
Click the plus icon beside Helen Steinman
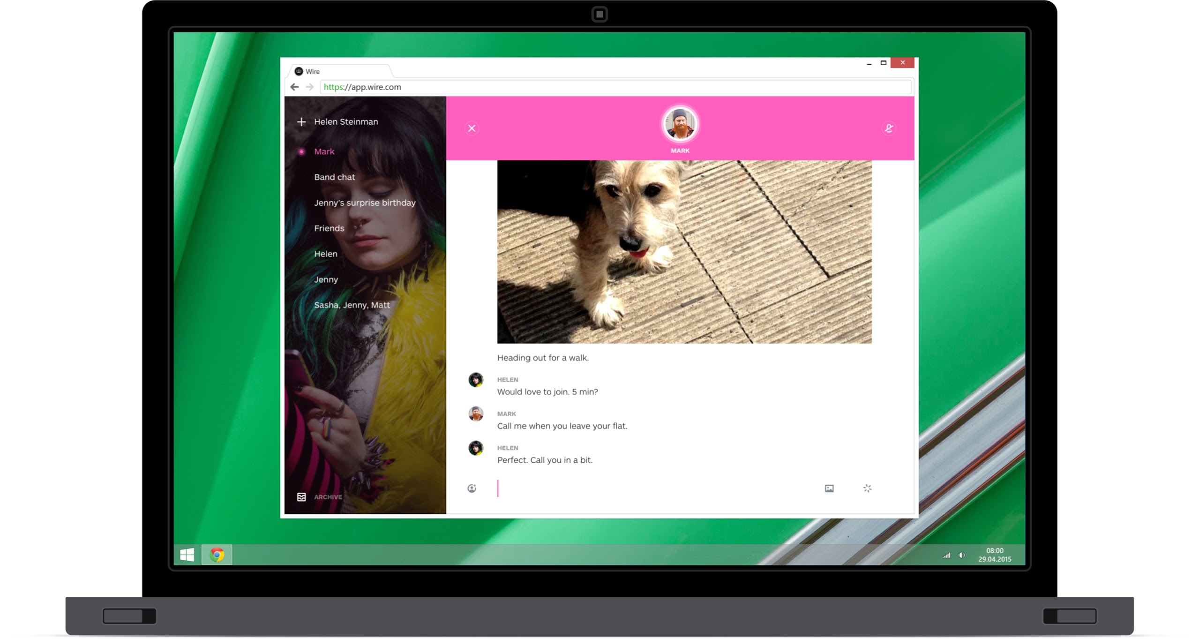[x=301, y=122]
